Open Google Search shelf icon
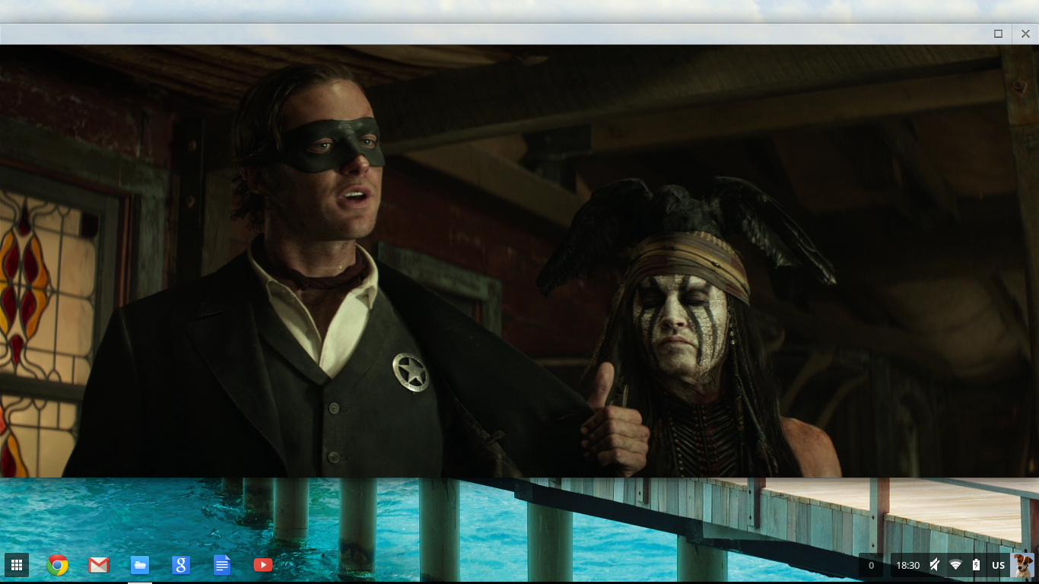This screenshot has height=584, width=1039. point(181,565)
